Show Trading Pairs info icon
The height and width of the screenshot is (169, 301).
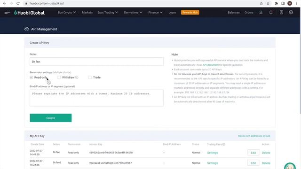(224, 144)
